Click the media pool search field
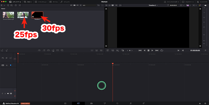The width and height of the screenshot is (209, 105). (89, 5)
